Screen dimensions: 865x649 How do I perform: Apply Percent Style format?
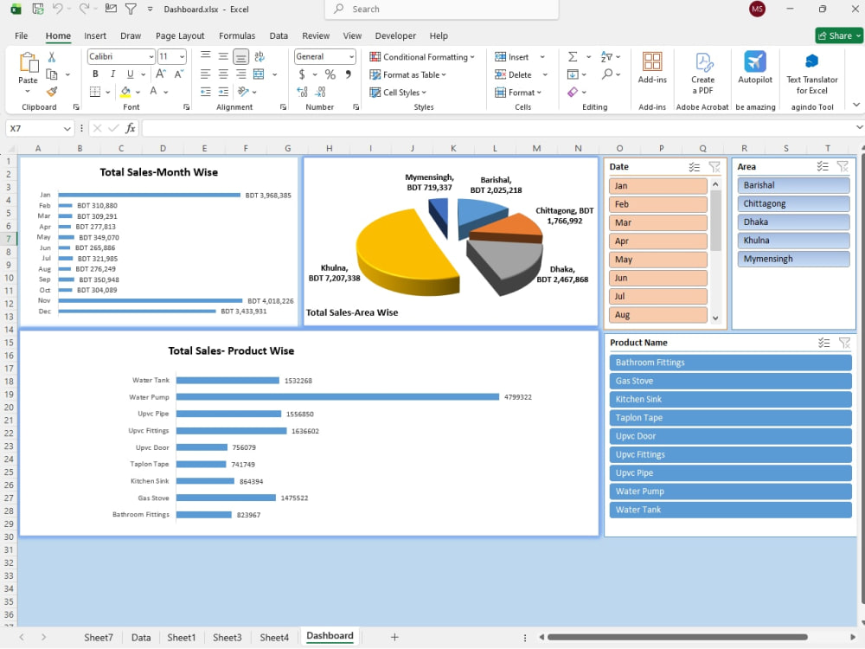tap(330, 74)
